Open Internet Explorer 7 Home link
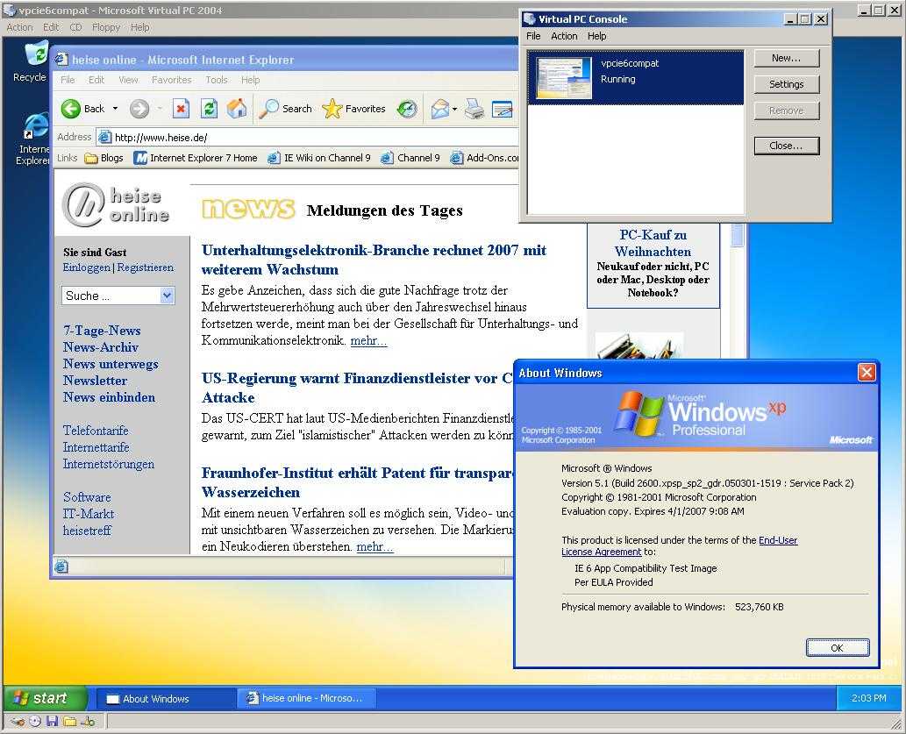 (196, 158)
